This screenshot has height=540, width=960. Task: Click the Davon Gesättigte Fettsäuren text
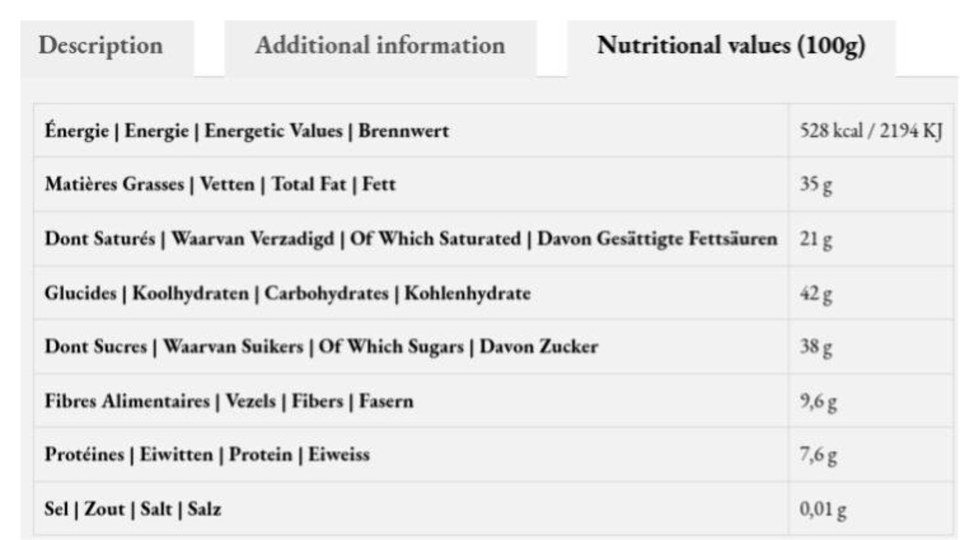coord(657,239)
